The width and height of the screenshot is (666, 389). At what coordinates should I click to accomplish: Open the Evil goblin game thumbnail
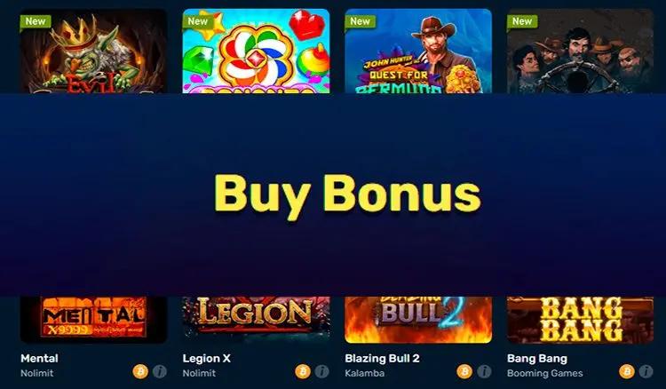click(x=93, y=51)
